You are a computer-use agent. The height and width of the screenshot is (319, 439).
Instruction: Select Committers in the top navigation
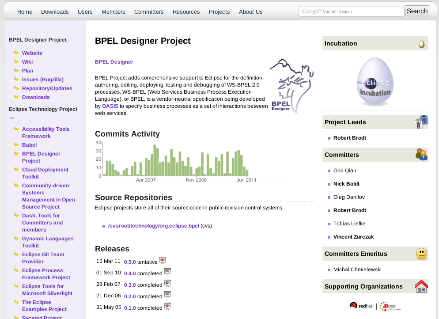coord(149,12)
